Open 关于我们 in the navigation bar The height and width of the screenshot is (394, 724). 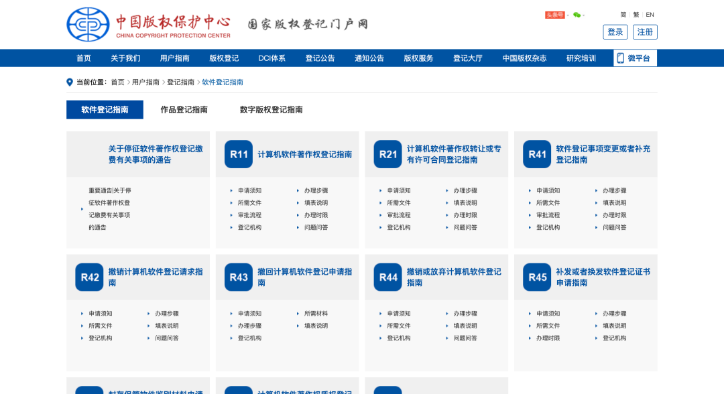pos(125,58)
